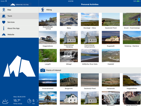The height and width of the screenshot is (106, 141).
Task: Click the Miklagil caption text
Action: click(69, 64)
